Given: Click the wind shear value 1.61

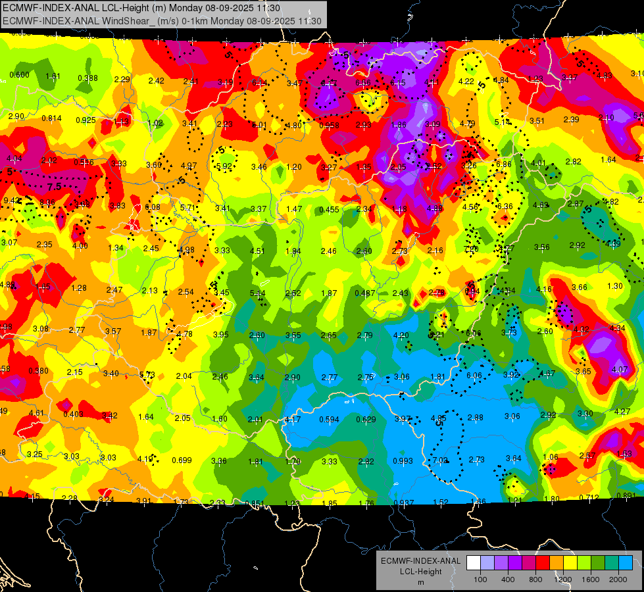Looking at the screenshot, I should 53,76.
